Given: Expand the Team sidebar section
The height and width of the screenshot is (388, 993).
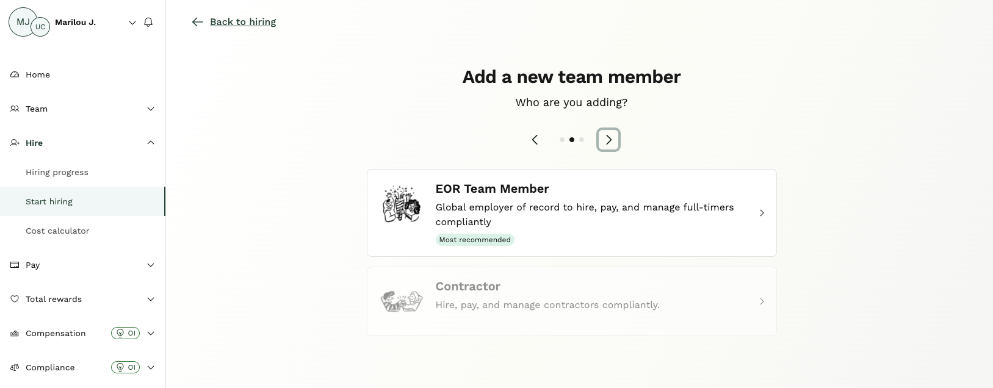Looking at the screenshot, I should point(151,109).
